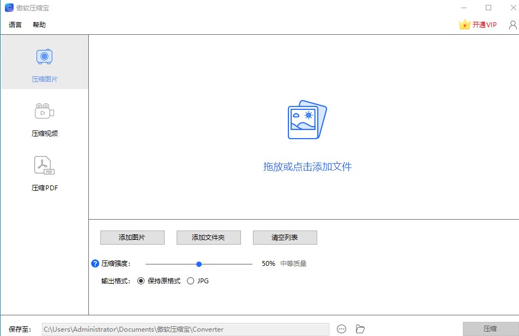Click the 添加图片 add images button

coord(132,238)
